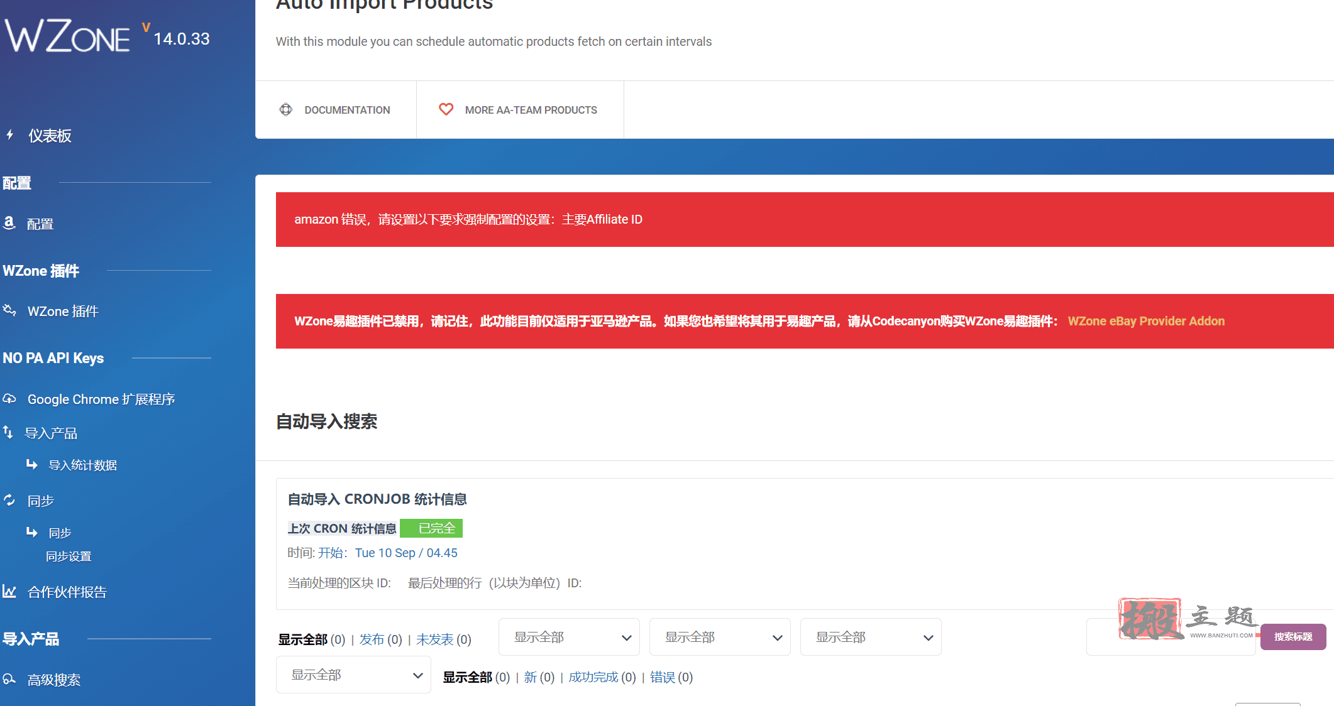Click the plug icon next to WZone 插件
This screenshot has height=706, width=1334.
coord(9,310)
